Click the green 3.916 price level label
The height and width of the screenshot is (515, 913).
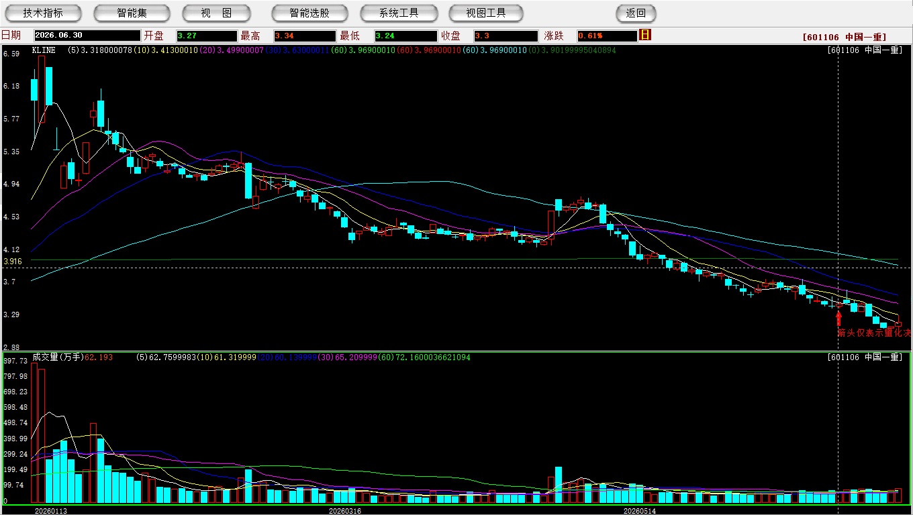point(13,262)
